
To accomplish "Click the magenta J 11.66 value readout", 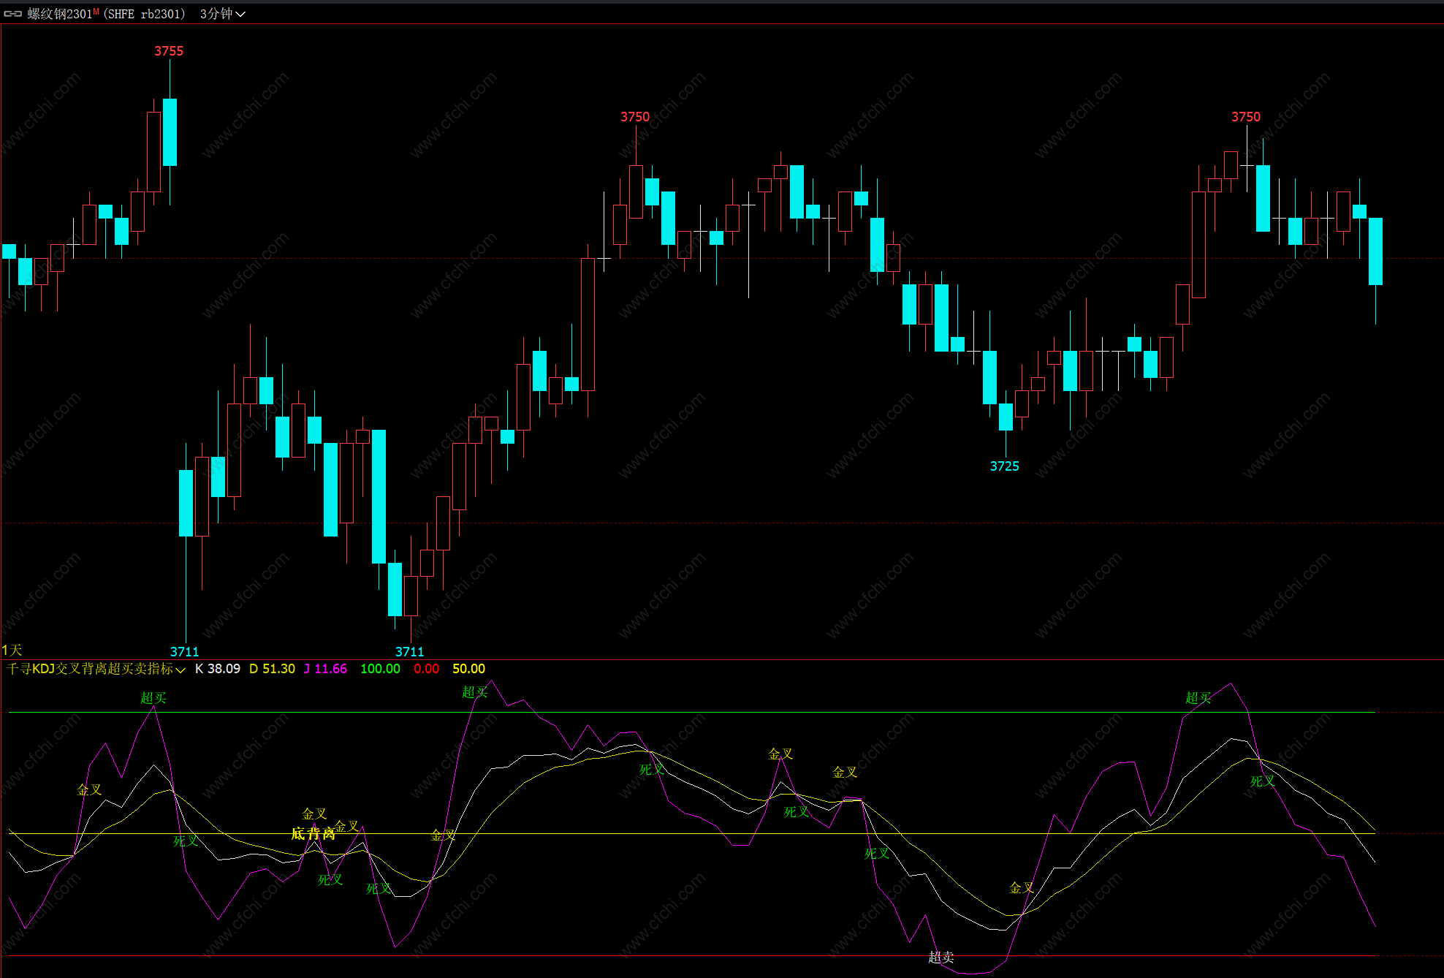I will (x=325, y=669).
